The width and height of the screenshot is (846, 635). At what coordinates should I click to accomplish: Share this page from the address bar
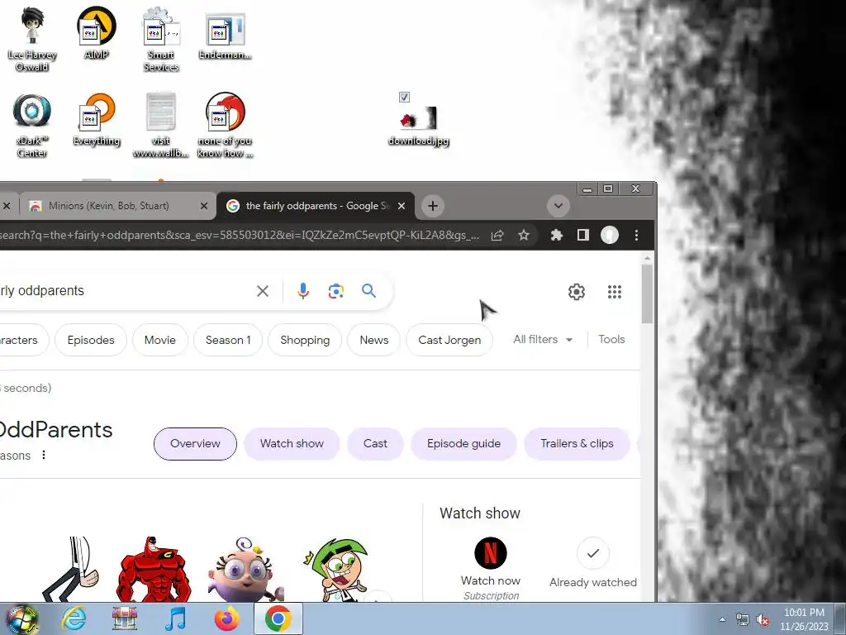point(497,236)
